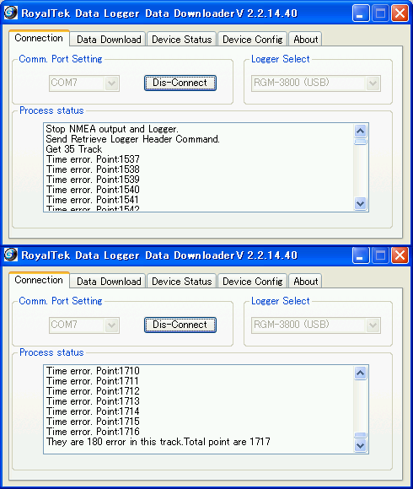Open Device Status tab in upper window
The image size is (413, 489).
[182, 40]
